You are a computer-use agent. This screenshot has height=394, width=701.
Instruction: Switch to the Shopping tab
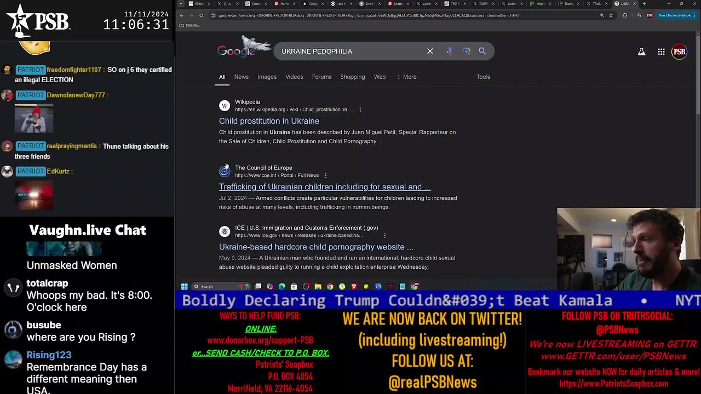pyautogui.click(x=352, y=77)
